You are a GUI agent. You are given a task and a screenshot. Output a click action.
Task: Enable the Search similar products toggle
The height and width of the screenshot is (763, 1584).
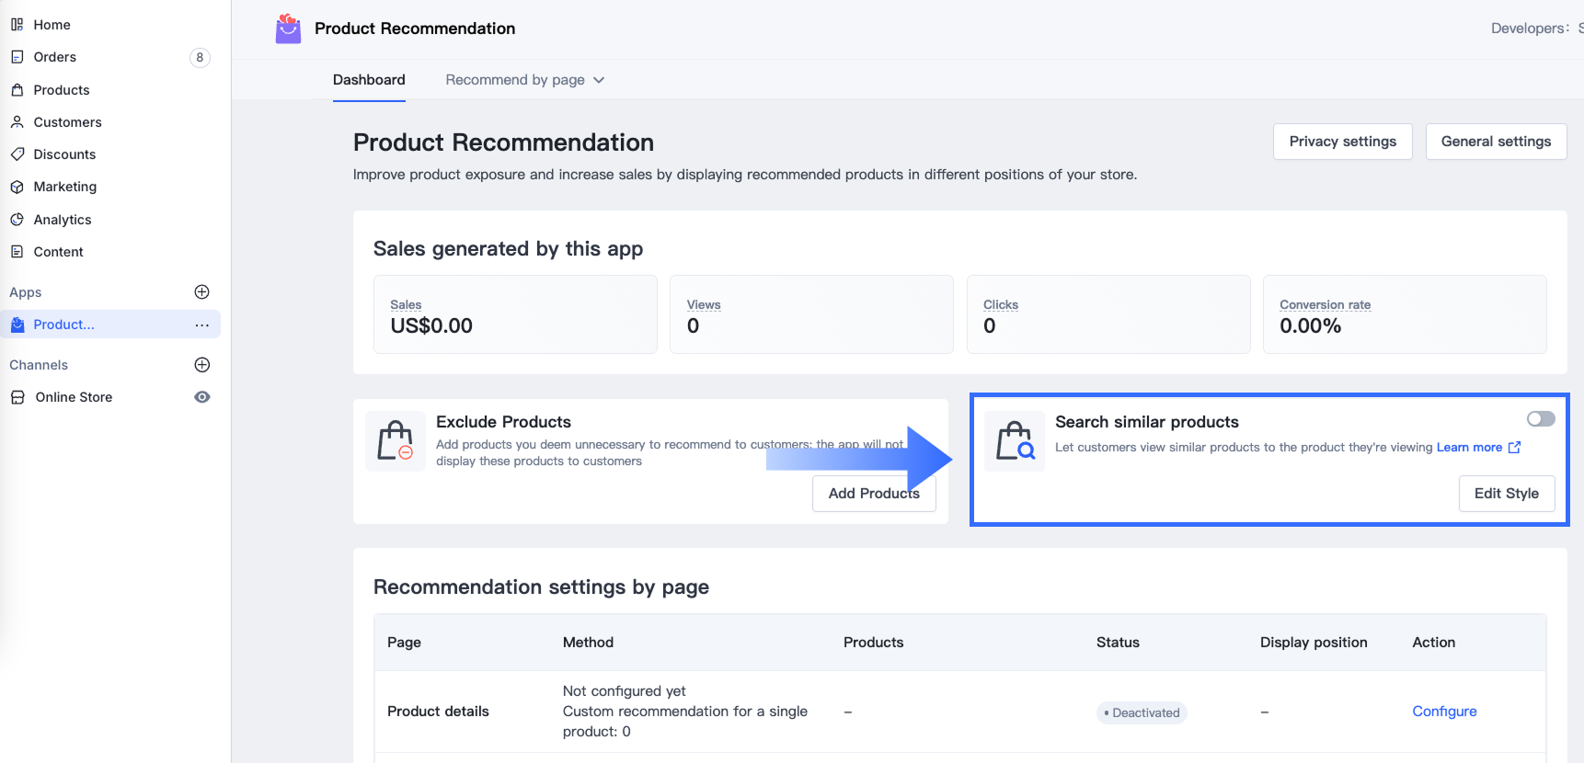coord(1541,419)
